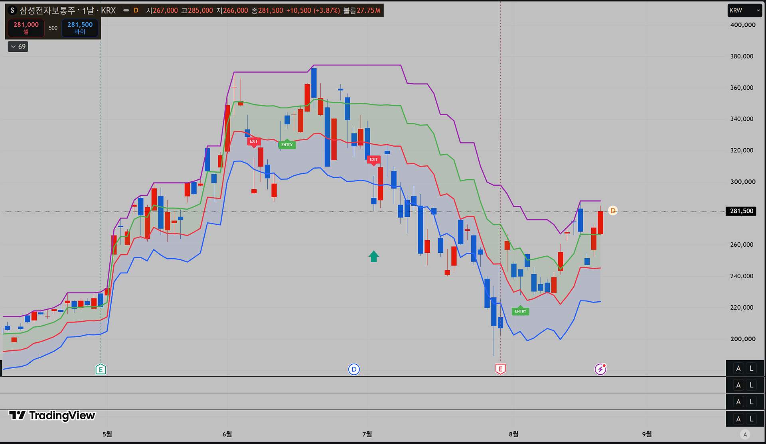This screenshot has width=766, height=444.
Task: Toggle auto scale A in the bottom pane
Action: (738, 419)
